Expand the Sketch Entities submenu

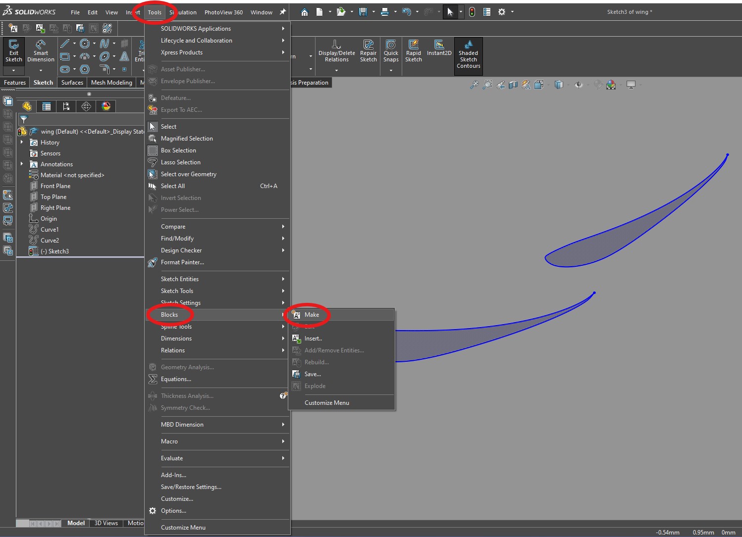[x=217, y=279]
